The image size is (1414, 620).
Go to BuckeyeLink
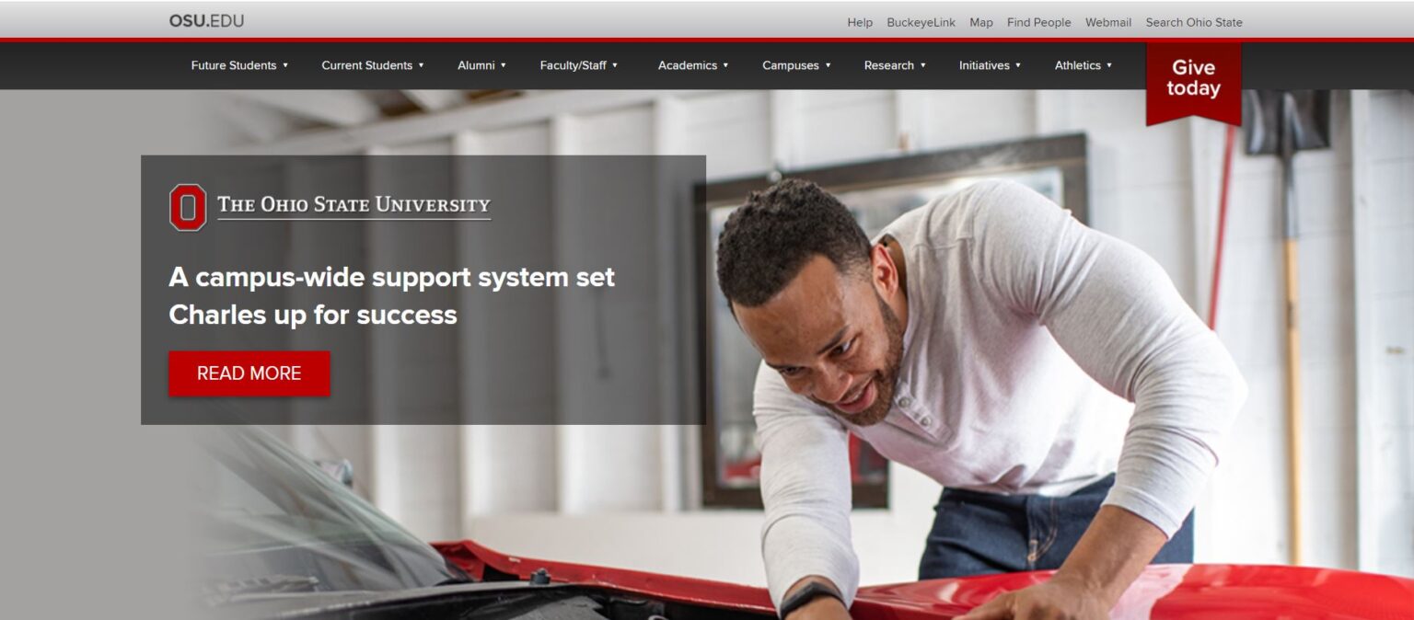[x=921, y=22]
